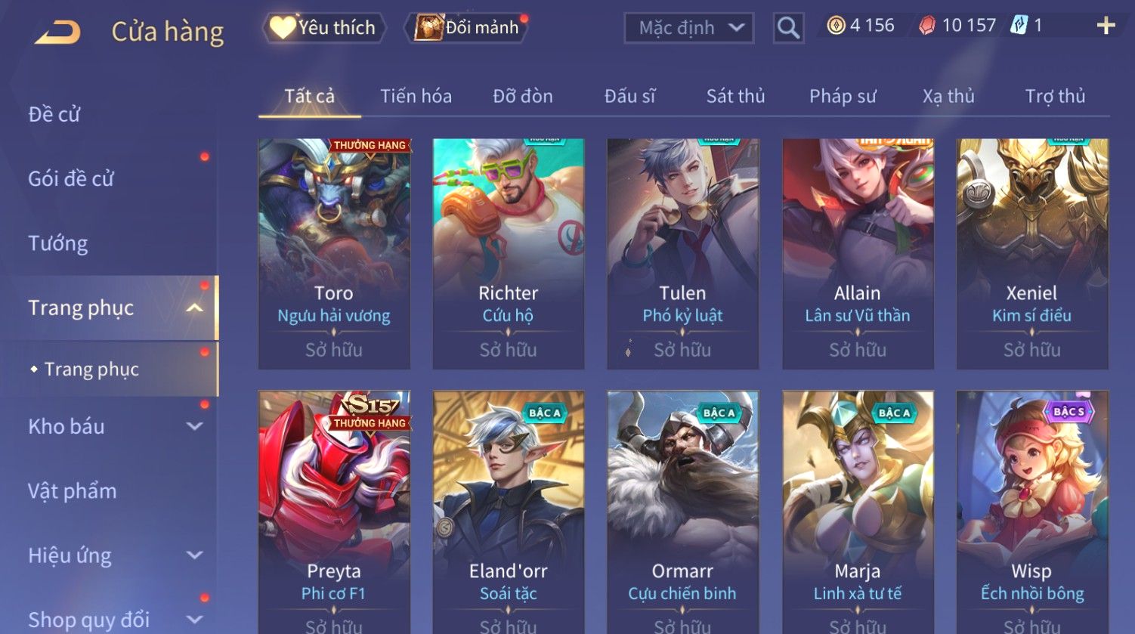Click the blue ticket currency icon
1135x634 pixels.
point(1019,26)
